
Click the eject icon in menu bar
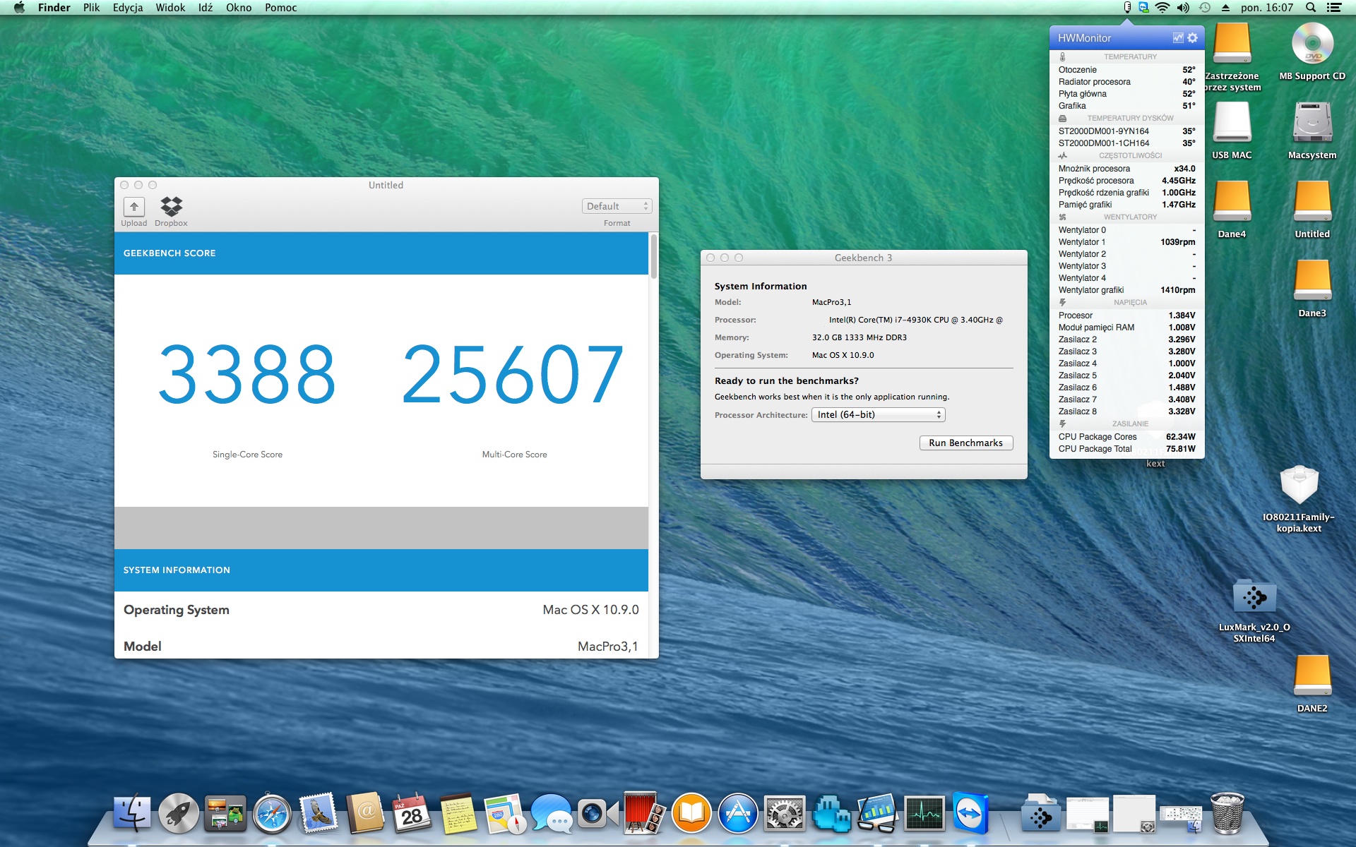click(x=1225, y=8)
